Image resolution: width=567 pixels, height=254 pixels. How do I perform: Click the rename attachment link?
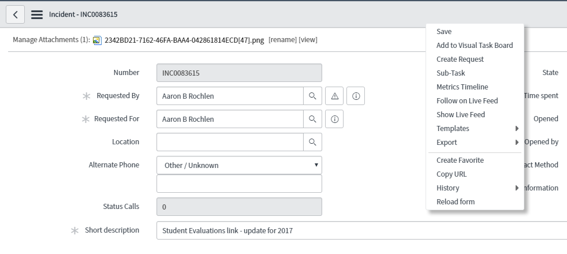tap(282, 40)
